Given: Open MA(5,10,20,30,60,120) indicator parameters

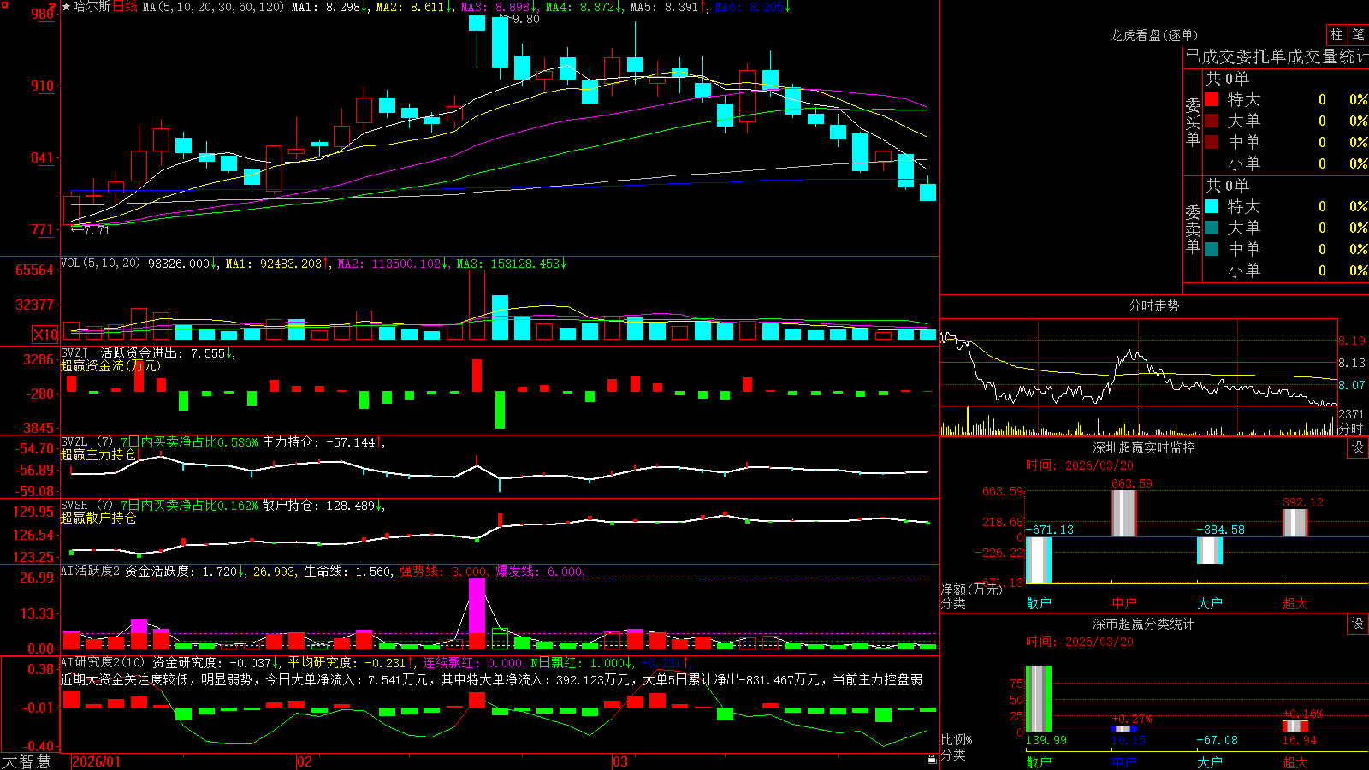Looking at the screenshot, I should coord(213,7).
